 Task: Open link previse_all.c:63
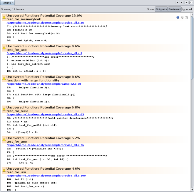45,114
